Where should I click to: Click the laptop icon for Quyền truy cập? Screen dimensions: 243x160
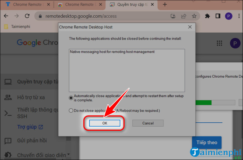8,82
